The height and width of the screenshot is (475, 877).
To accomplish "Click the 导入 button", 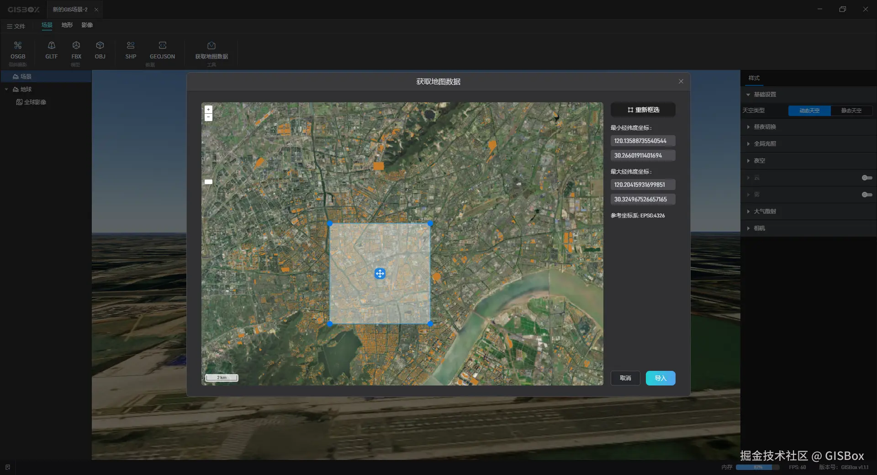I will click(660, 378).
